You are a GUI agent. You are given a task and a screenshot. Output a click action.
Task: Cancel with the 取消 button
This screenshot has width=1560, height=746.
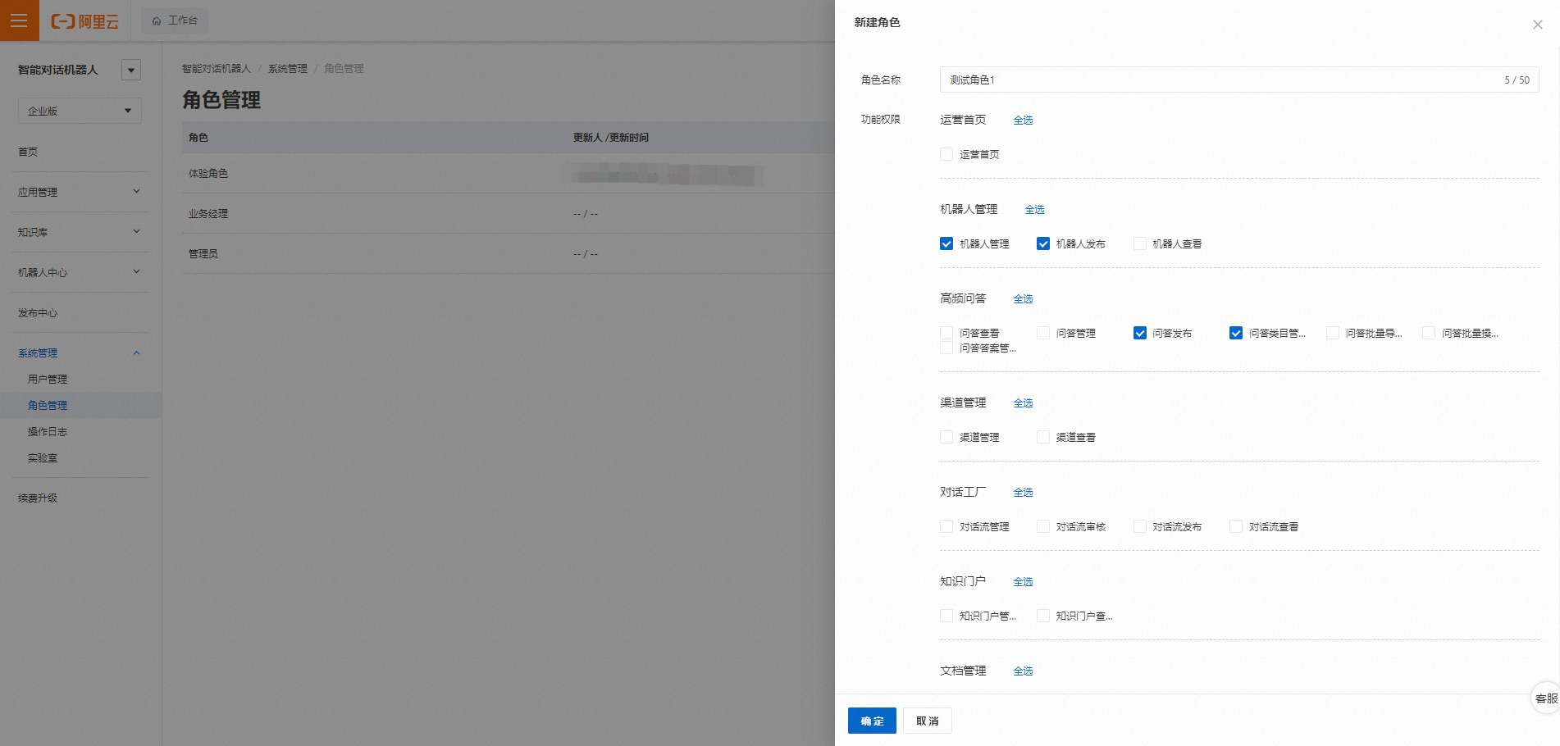click(928, 721)
